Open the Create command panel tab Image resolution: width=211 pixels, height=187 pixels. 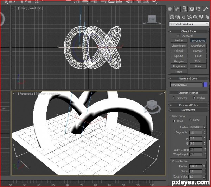pos(170,9)
